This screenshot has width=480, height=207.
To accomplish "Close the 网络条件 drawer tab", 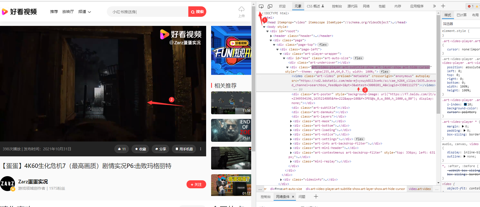I will [293, 197].
